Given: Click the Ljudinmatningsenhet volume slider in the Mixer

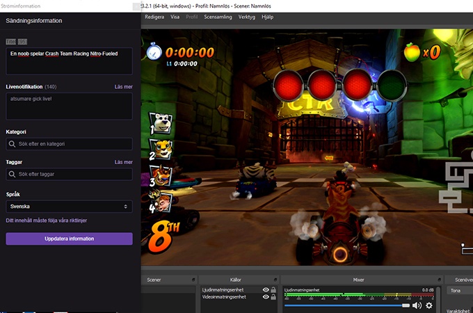Looking at the screenshot, I should pos(347,305).
